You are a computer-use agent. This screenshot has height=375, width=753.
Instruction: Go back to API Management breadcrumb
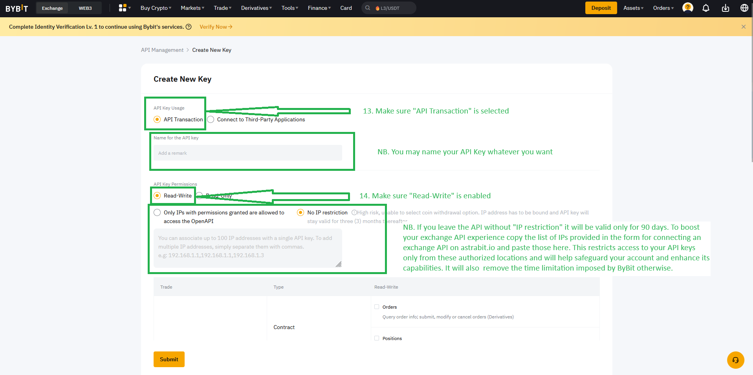(x=162, y=50)
